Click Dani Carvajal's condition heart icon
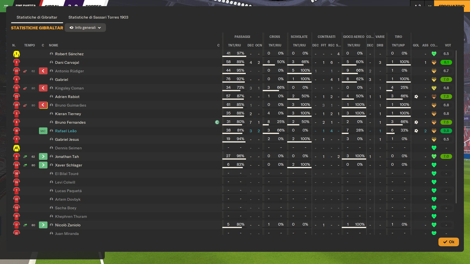The image size is (470, 264). click(x=434, y=62)
